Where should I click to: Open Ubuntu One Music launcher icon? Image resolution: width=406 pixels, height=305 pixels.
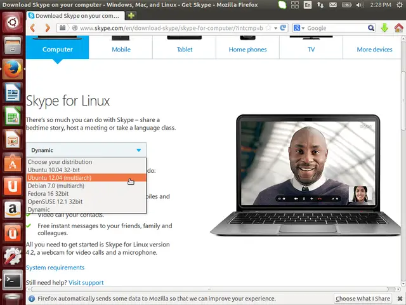[13, 233]
